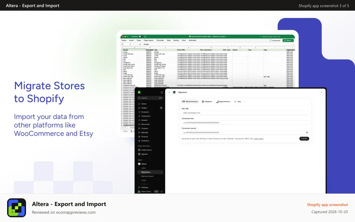Toggle the AutoSave switch in Excel
This screenshot has width=355, height=222.
coord(141,36)
